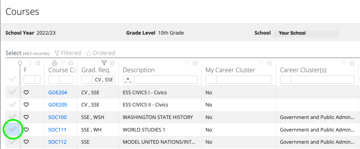360x149 pixels.
Task: Toggle the select-all checkmark in header
Action: (x=13, y=79)
